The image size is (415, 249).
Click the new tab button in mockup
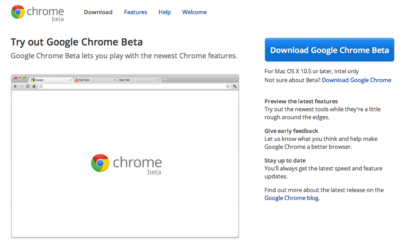coord(165,79)
